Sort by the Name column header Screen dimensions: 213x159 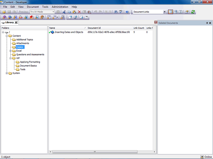[68, 28]
